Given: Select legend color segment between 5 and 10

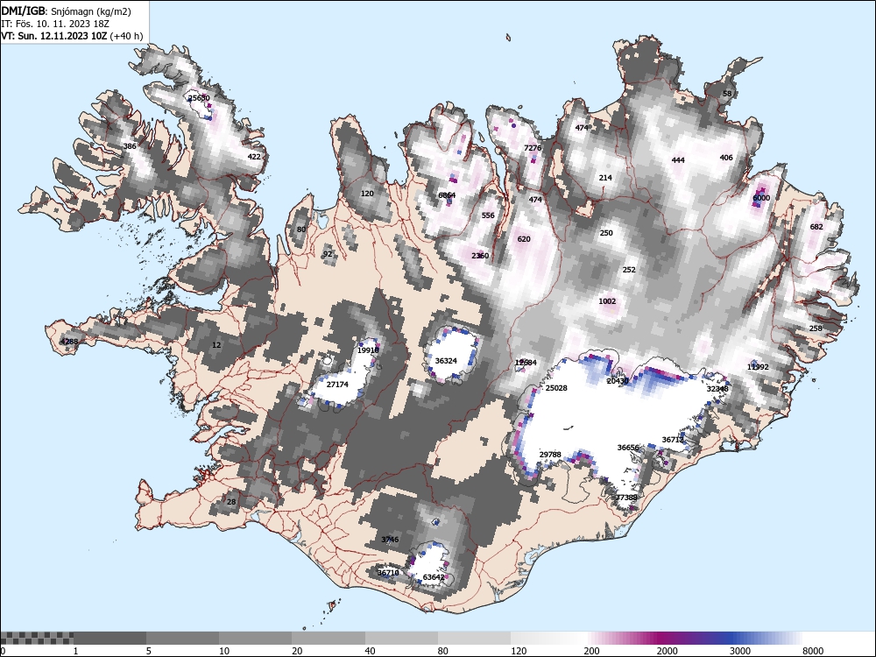Looking at the screenshot, I should click(x=183, y=638).
